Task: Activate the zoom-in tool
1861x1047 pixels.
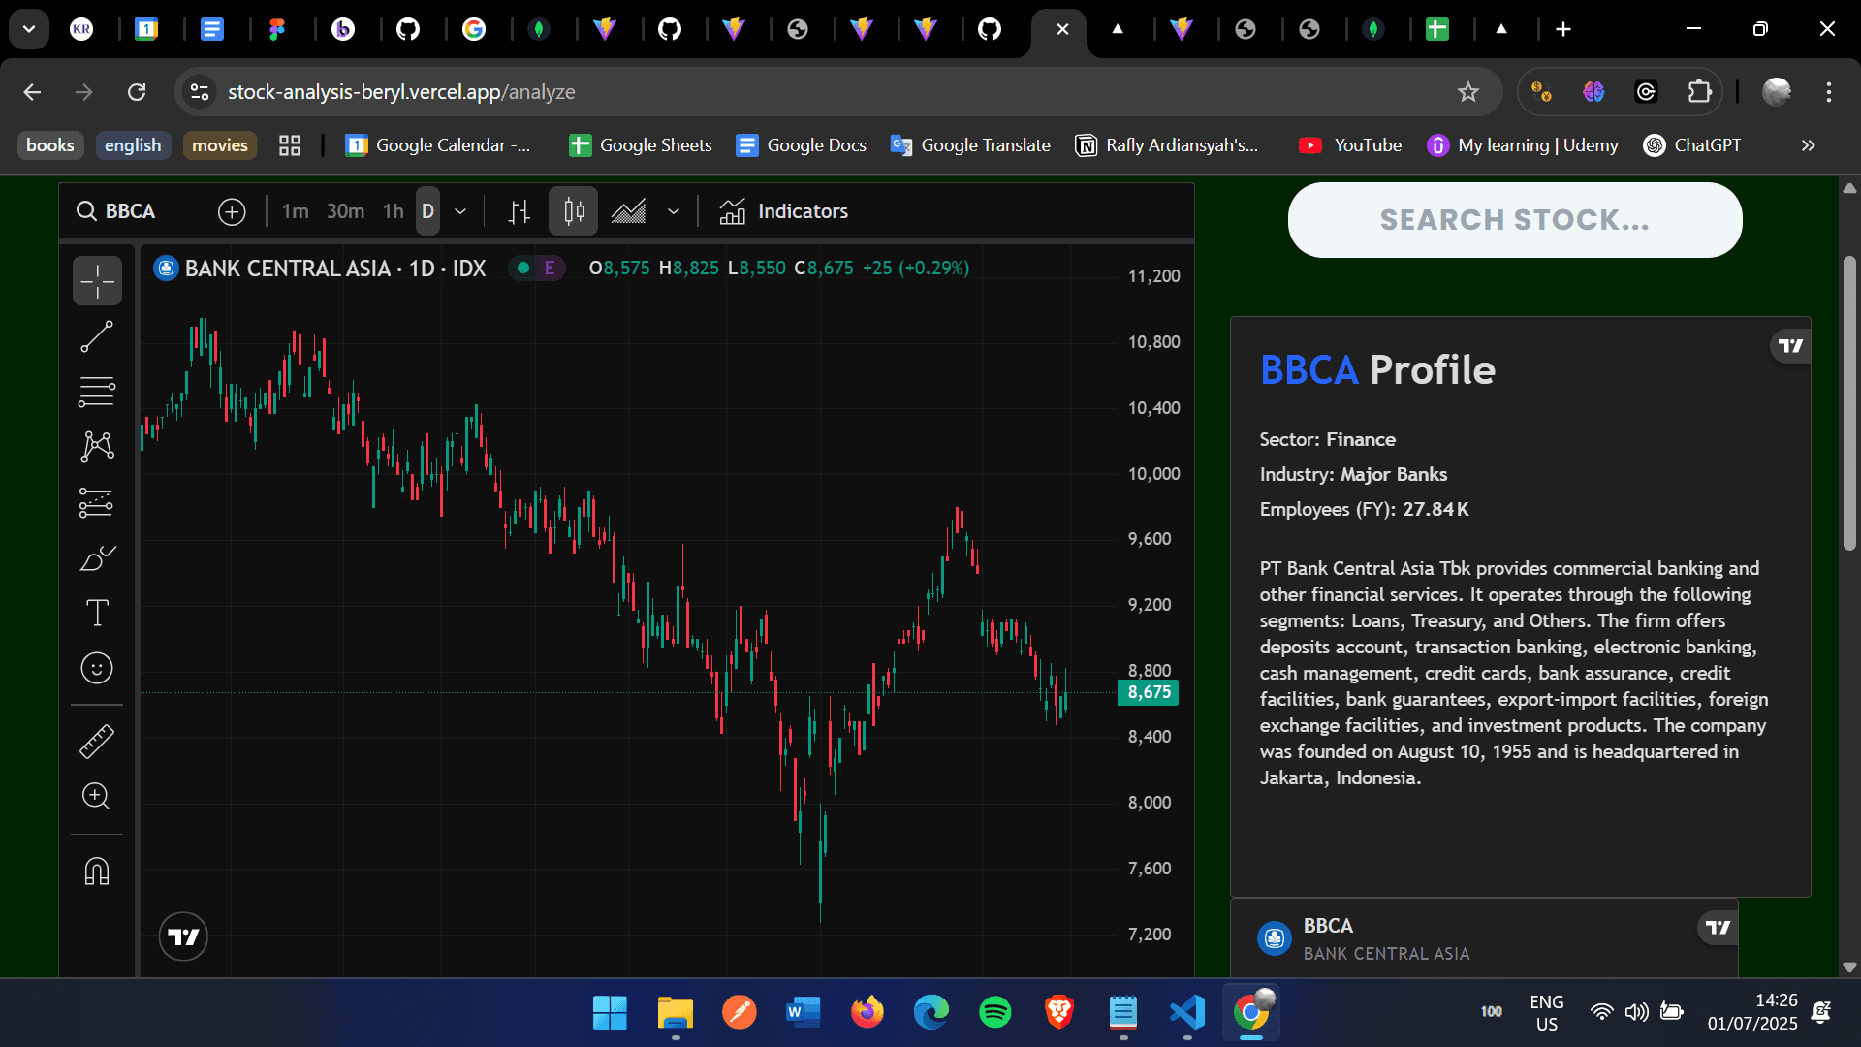Action: click(97, 796)
